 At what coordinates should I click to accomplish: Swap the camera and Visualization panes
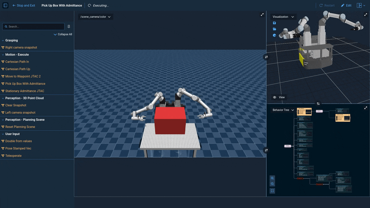(266, 57)
